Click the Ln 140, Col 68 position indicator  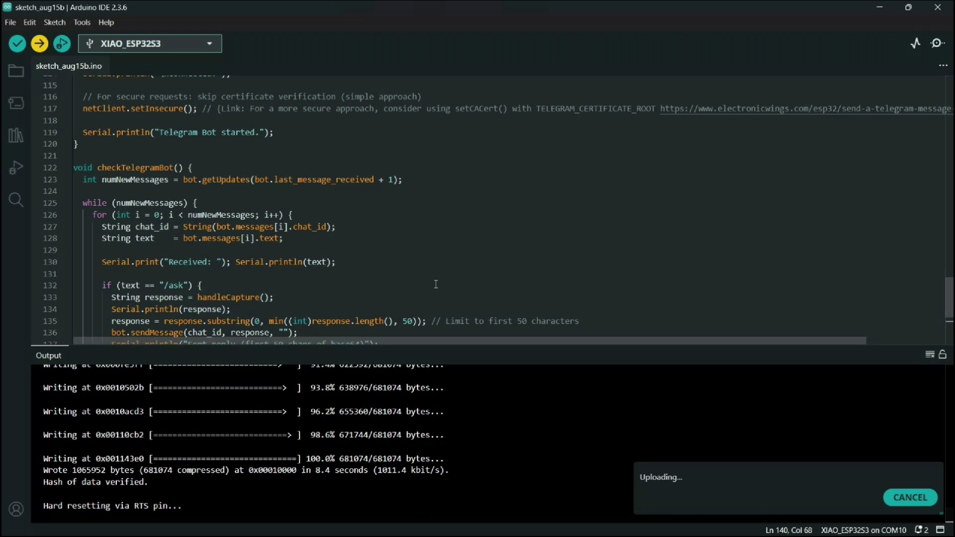tap(788, 530)
